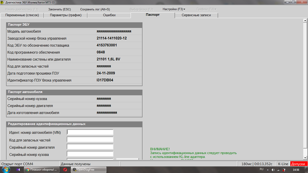The image size is (308, 173).
Task: Click the VIN number input field
Action: 90,132
